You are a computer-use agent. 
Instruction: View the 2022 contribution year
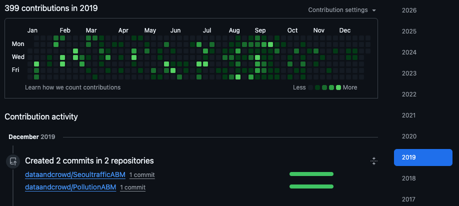(x=409, y=94)
